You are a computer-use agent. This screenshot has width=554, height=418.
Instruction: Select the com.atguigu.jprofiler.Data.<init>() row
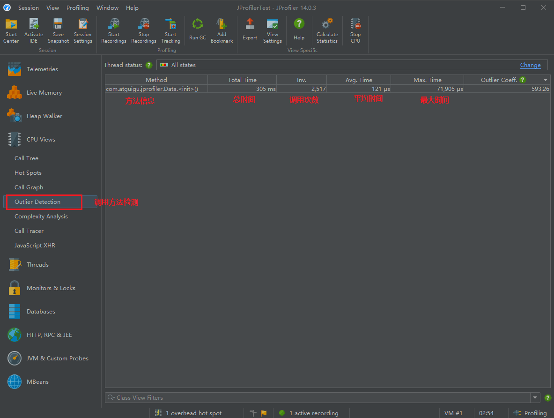tap(327, 89)
